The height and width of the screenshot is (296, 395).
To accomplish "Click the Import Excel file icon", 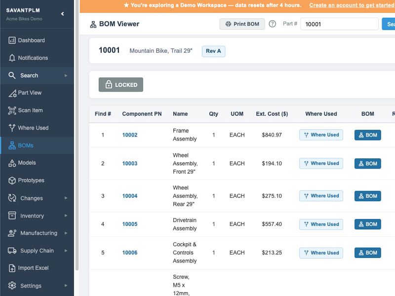I will [12, 268].
